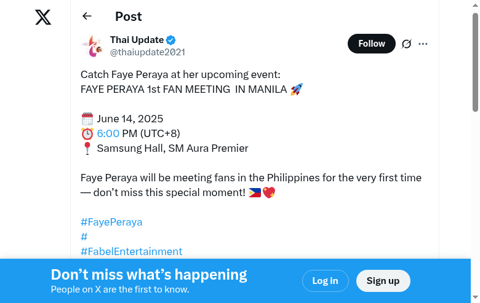Click the X logo icon
This screenshot has height=303, width=480.
(x=43, y=17)
